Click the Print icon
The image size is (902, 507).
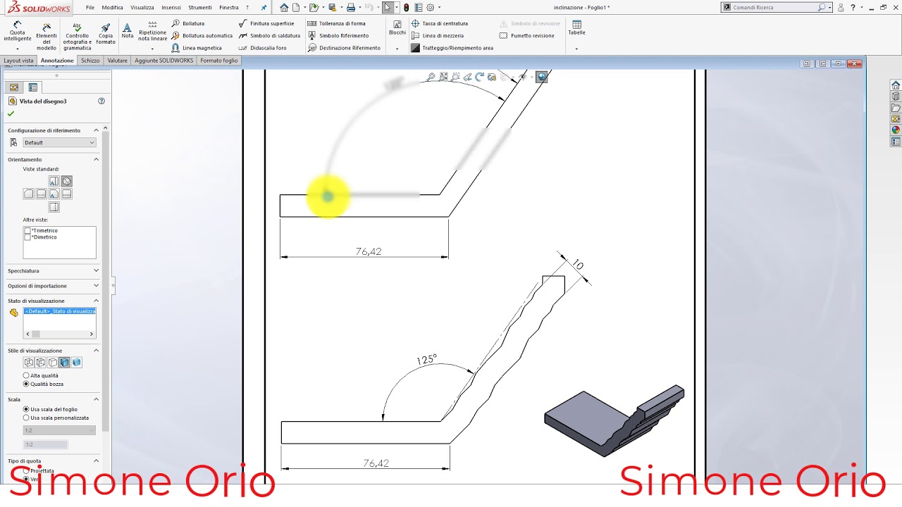coord(350,7)
